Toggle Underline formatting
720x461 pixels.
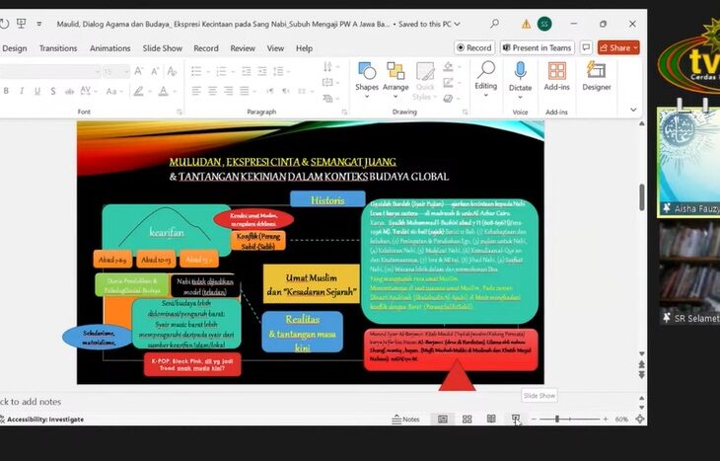pyautogui.click(x=37, y=91)
